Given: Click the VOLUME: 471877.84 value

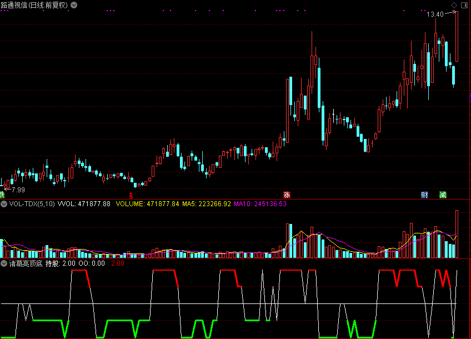Looking at the screenshot, I should click(x=147, y=204).
